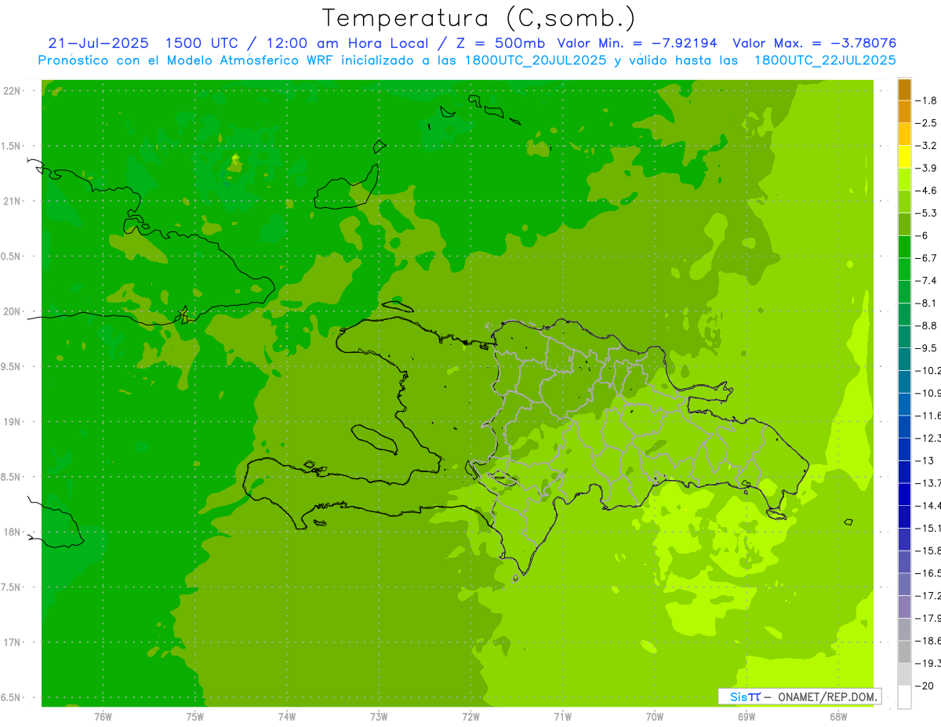Click the "70W" longitude axis label
The width and height of the screenshot is (941, 727).
click(x=654, y=717)
